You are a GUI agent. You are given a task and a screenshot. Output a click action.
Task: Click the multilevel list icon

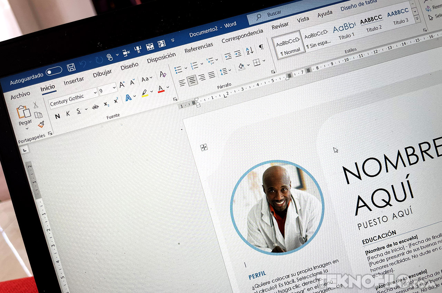(x=210, y=61)
